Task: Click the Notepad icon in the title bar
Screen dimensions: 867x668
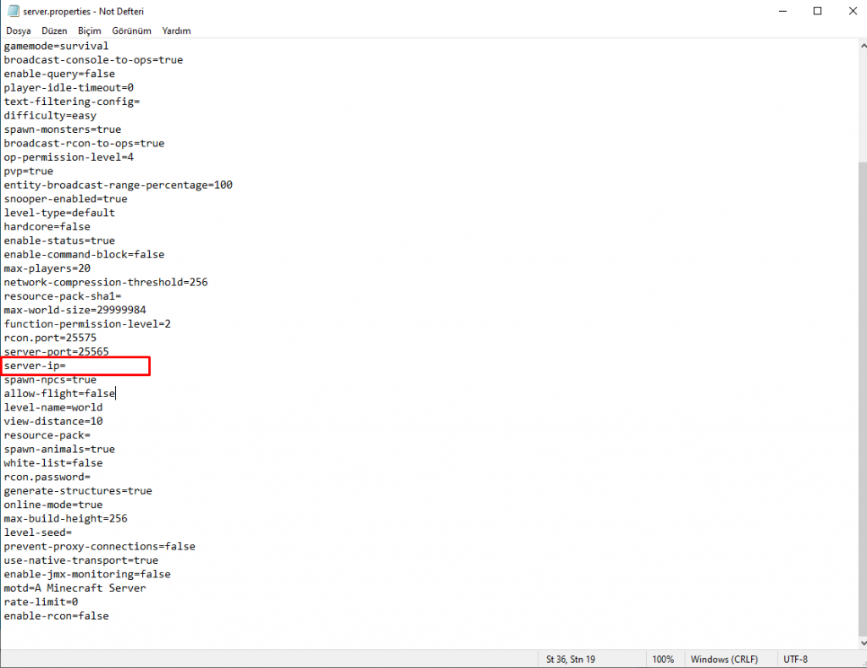Action: click(x=13, y=11)
